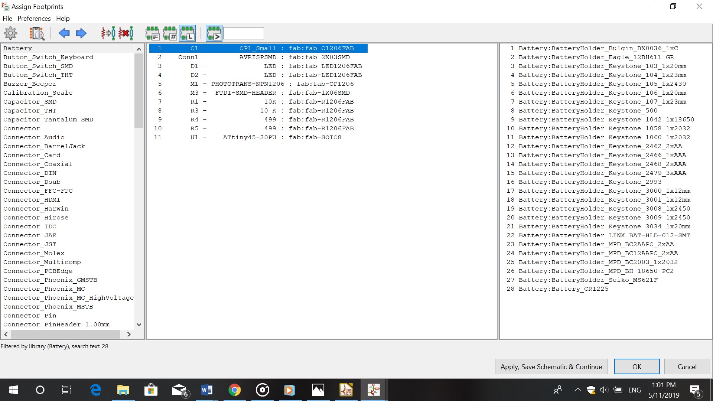Delete all footprint associations
This screenshot has width=713, height=401.
[x=126, y=33]
